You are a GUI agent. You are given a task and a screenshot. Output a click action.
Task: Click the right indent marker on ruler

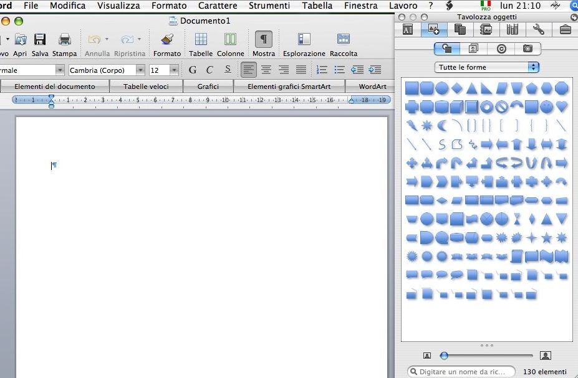pyautogui.click(x=351, y=100)
